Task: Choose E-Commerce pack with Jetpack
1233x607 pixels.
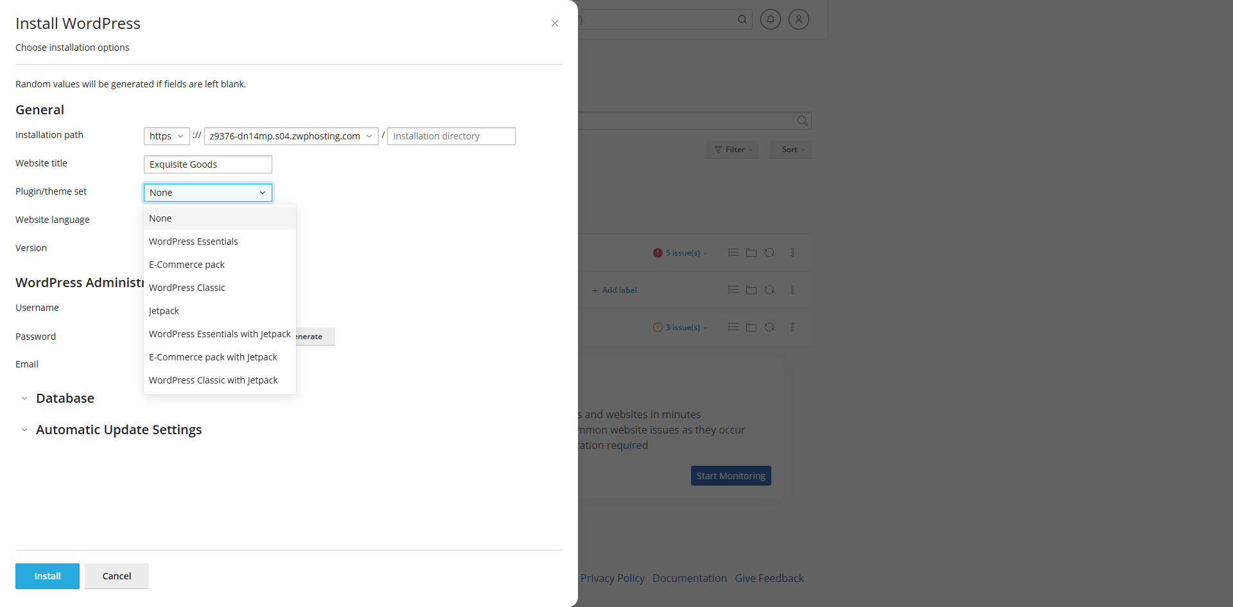Action: click(x=220, y=357)
